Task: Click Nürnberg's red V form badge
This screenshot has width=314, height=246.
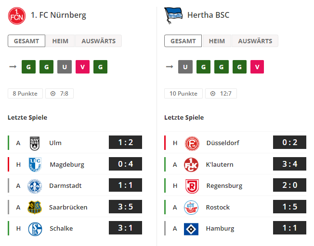Action: tap(82, 67)
